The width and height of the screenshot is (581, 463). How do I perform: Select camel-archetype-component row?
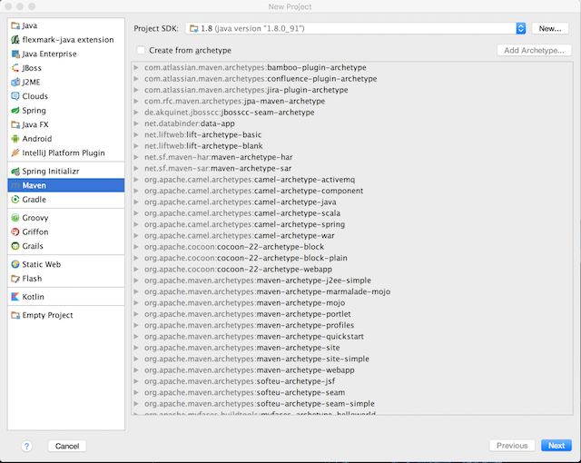[352, 191]
